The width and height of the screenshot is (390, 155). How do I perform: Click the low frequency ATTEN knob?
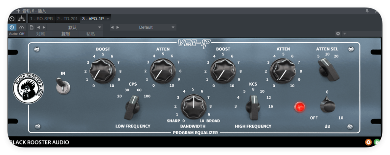coord(163,71)
